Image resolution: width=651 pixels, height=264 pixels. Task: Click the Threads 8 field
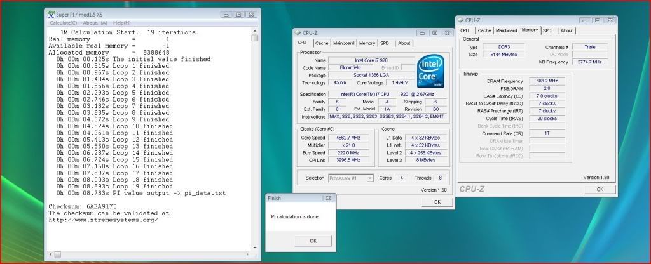pos(440,178)
